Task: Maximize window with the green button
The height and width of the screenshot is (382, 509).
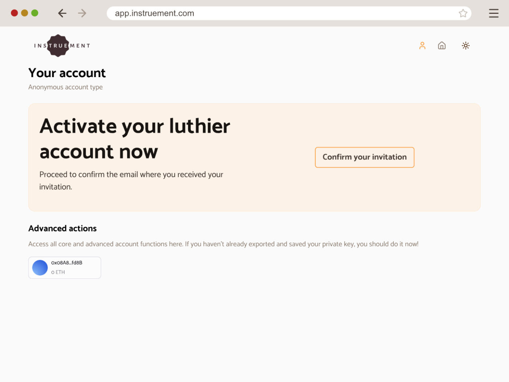Action: 35,13
